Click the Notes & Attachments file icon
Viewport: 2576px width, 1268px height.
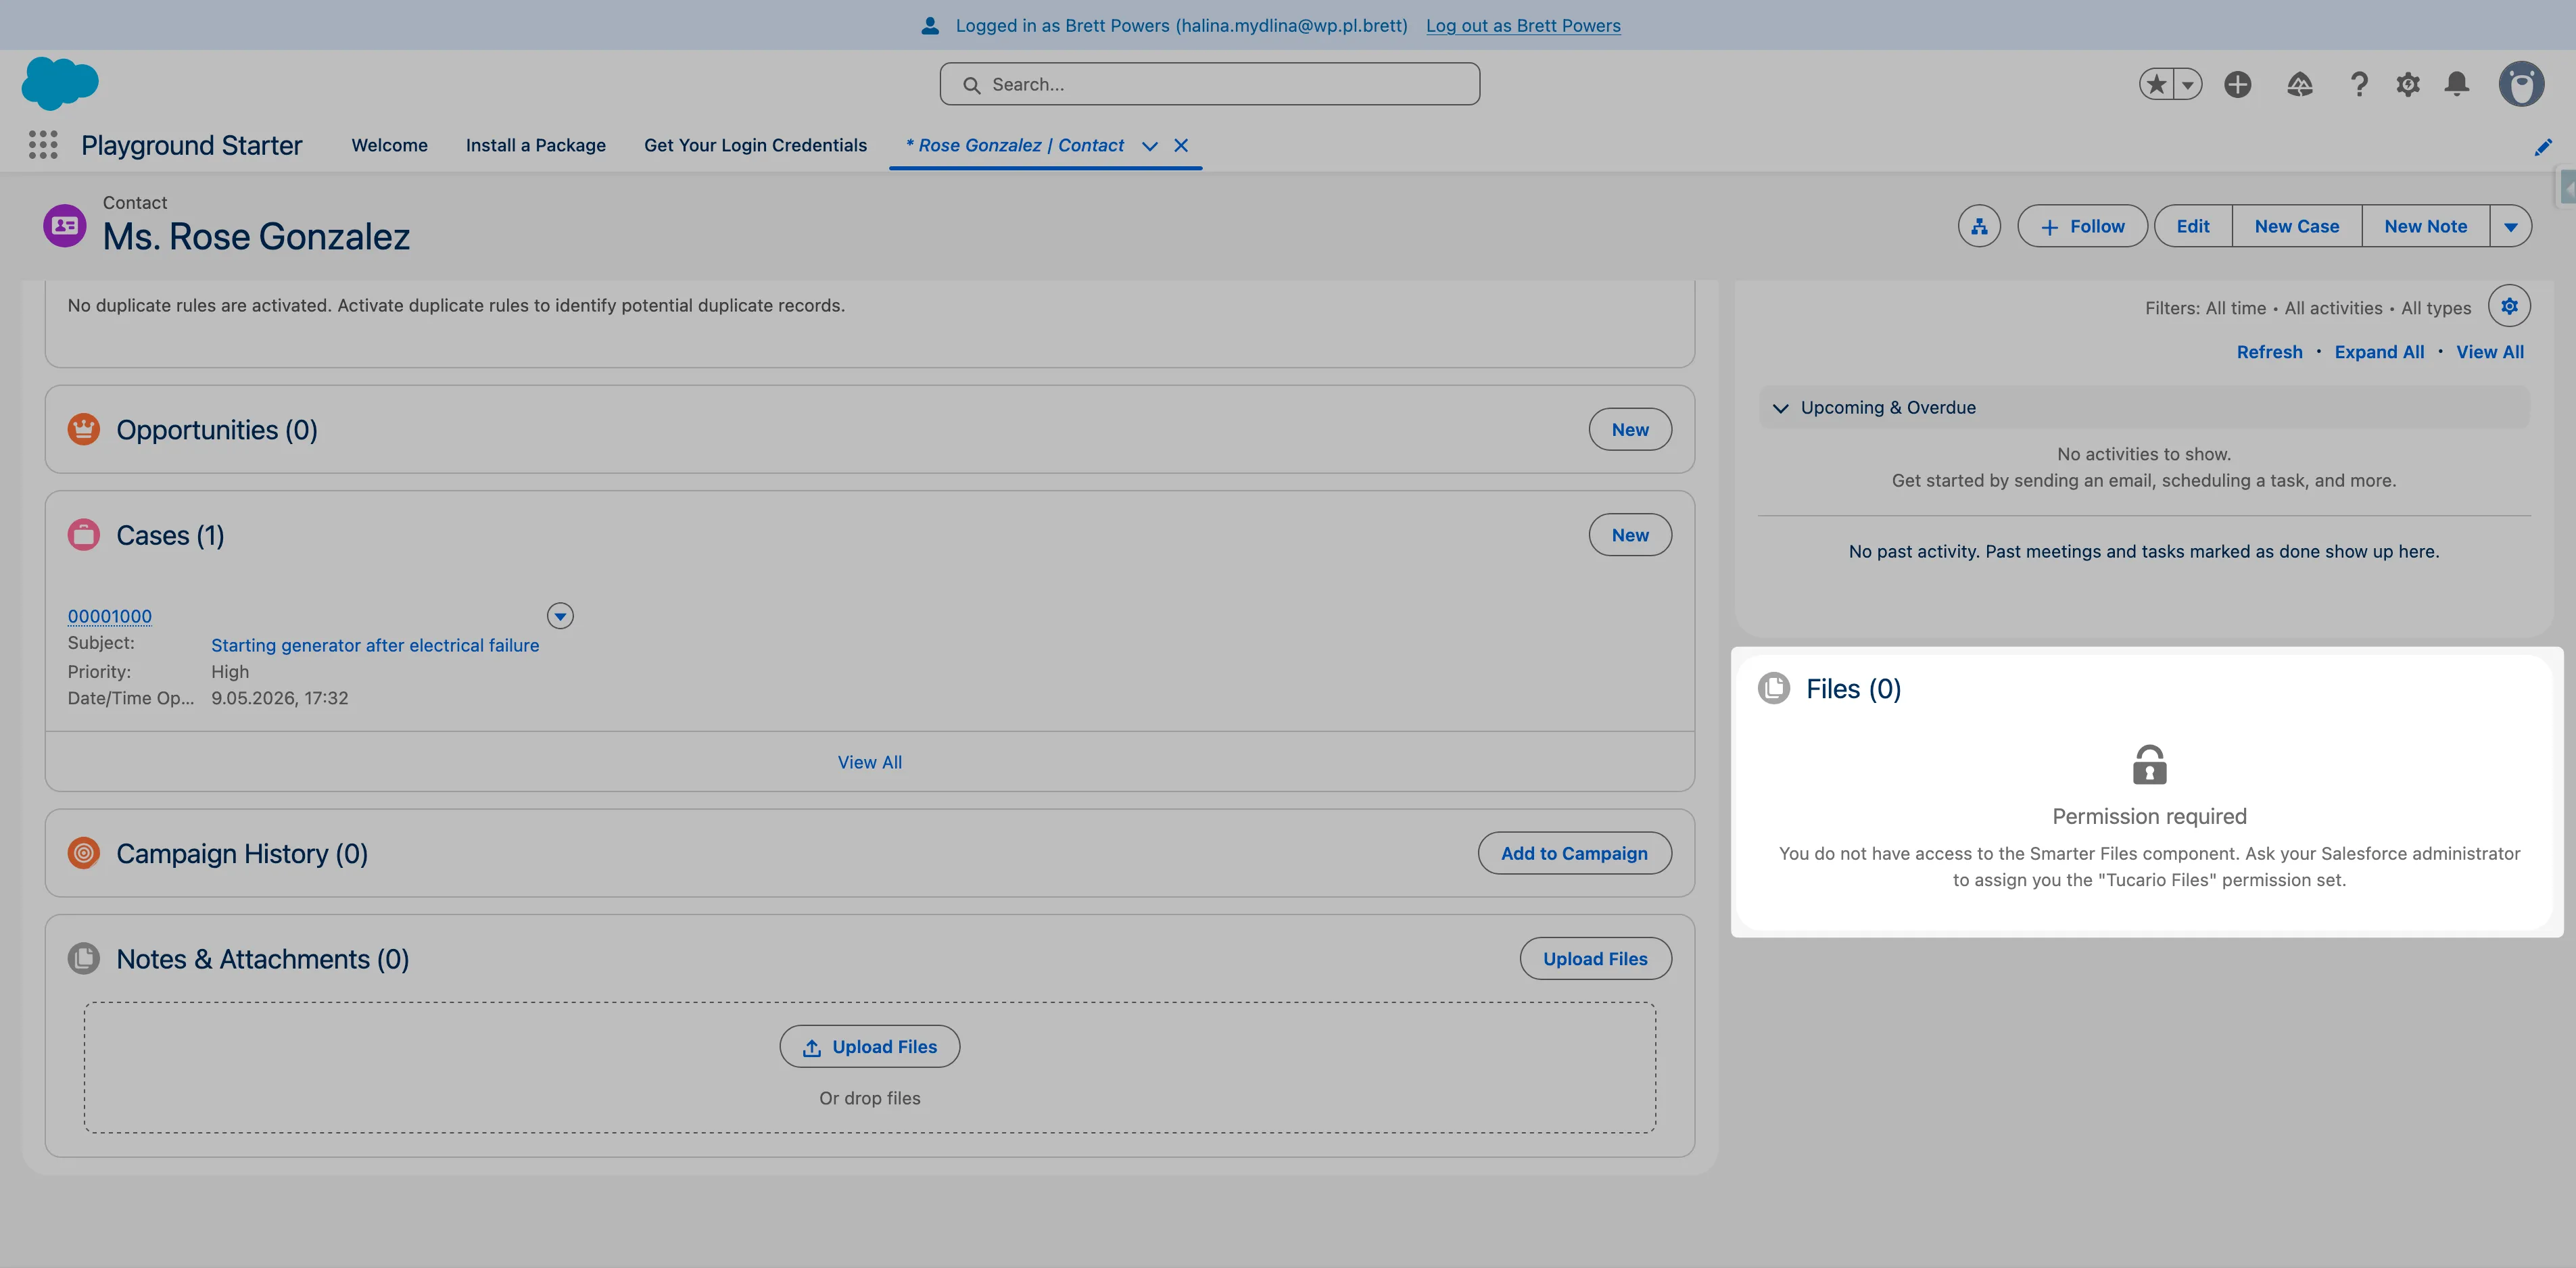(84, 958)
